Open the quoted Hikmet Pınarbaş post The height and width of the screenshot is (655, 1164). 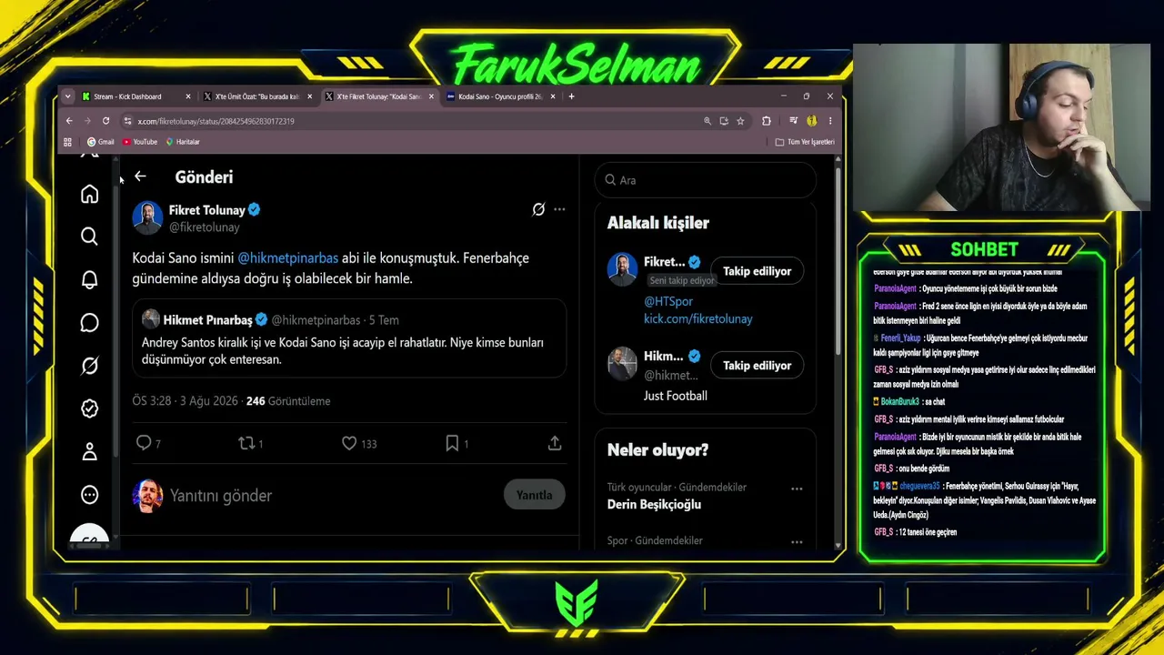(x=349, y=338)
